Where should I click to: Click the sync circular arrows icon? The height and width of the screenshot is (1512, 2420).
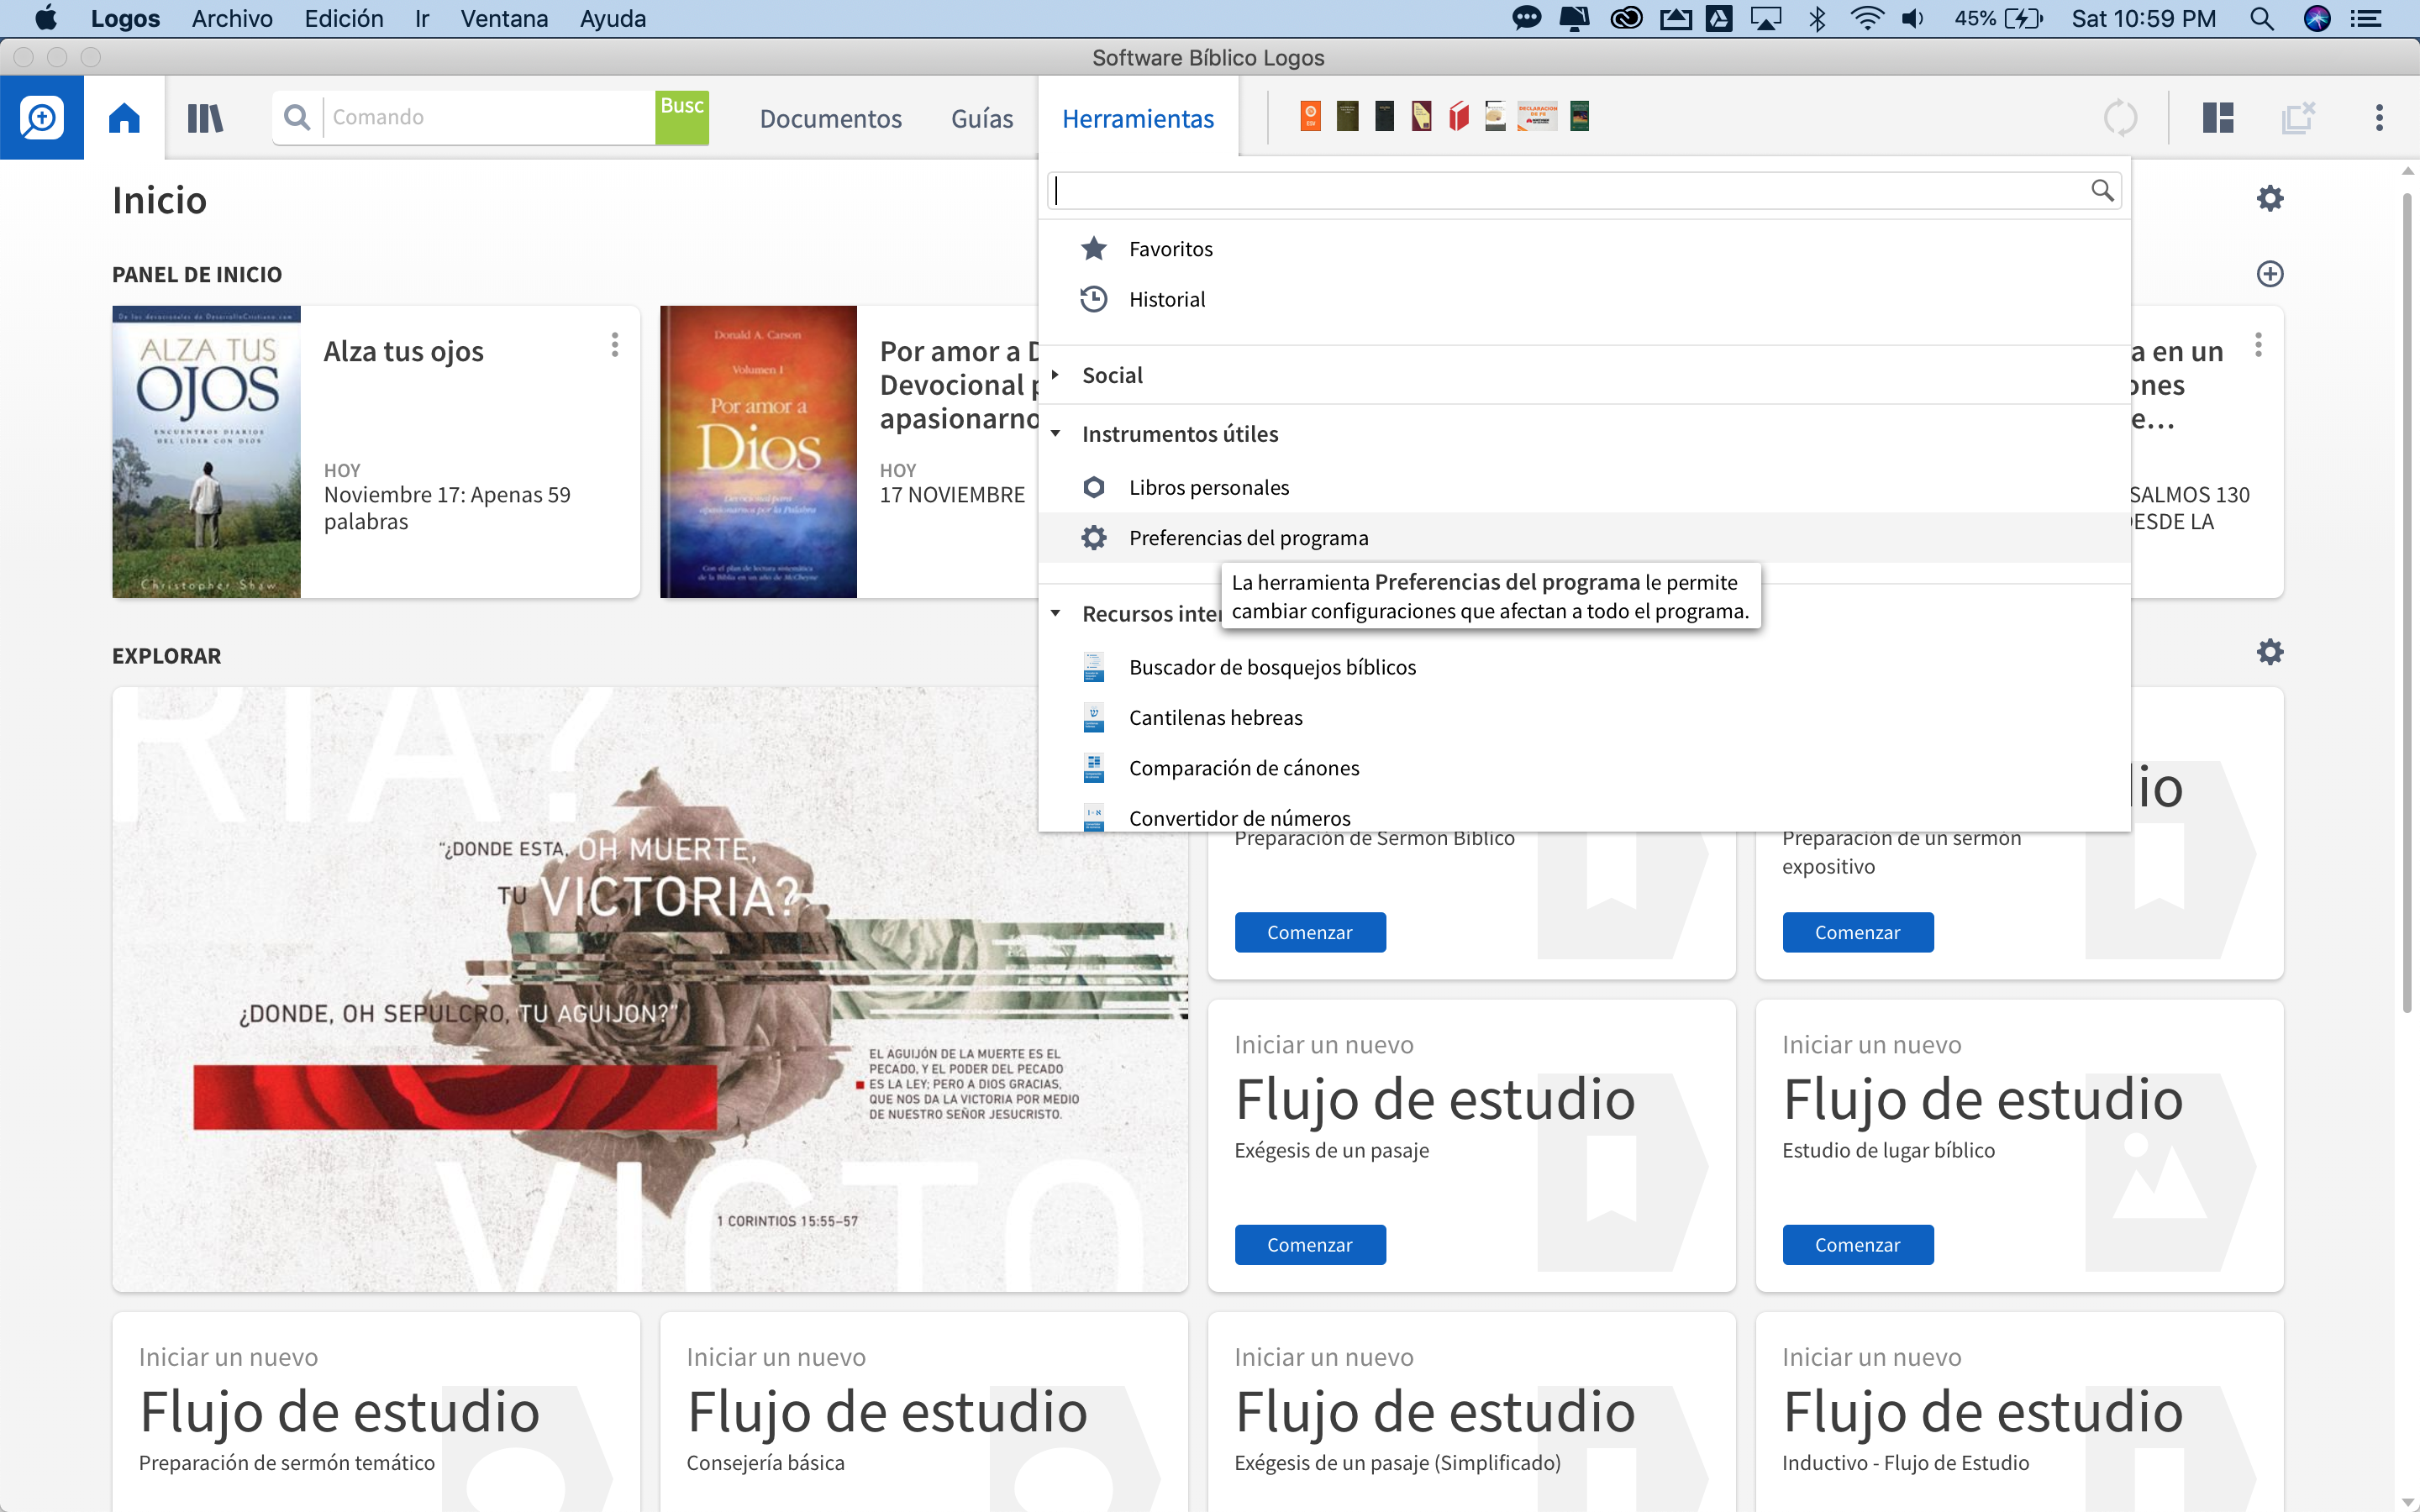(x=2120, y=118)
